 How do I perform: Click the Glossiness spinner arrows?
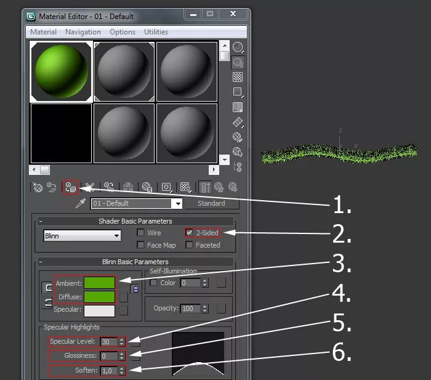121,356
